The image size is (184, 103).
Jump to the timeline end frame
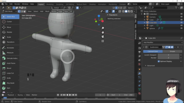pyautogui.click(x=76, y=95)
